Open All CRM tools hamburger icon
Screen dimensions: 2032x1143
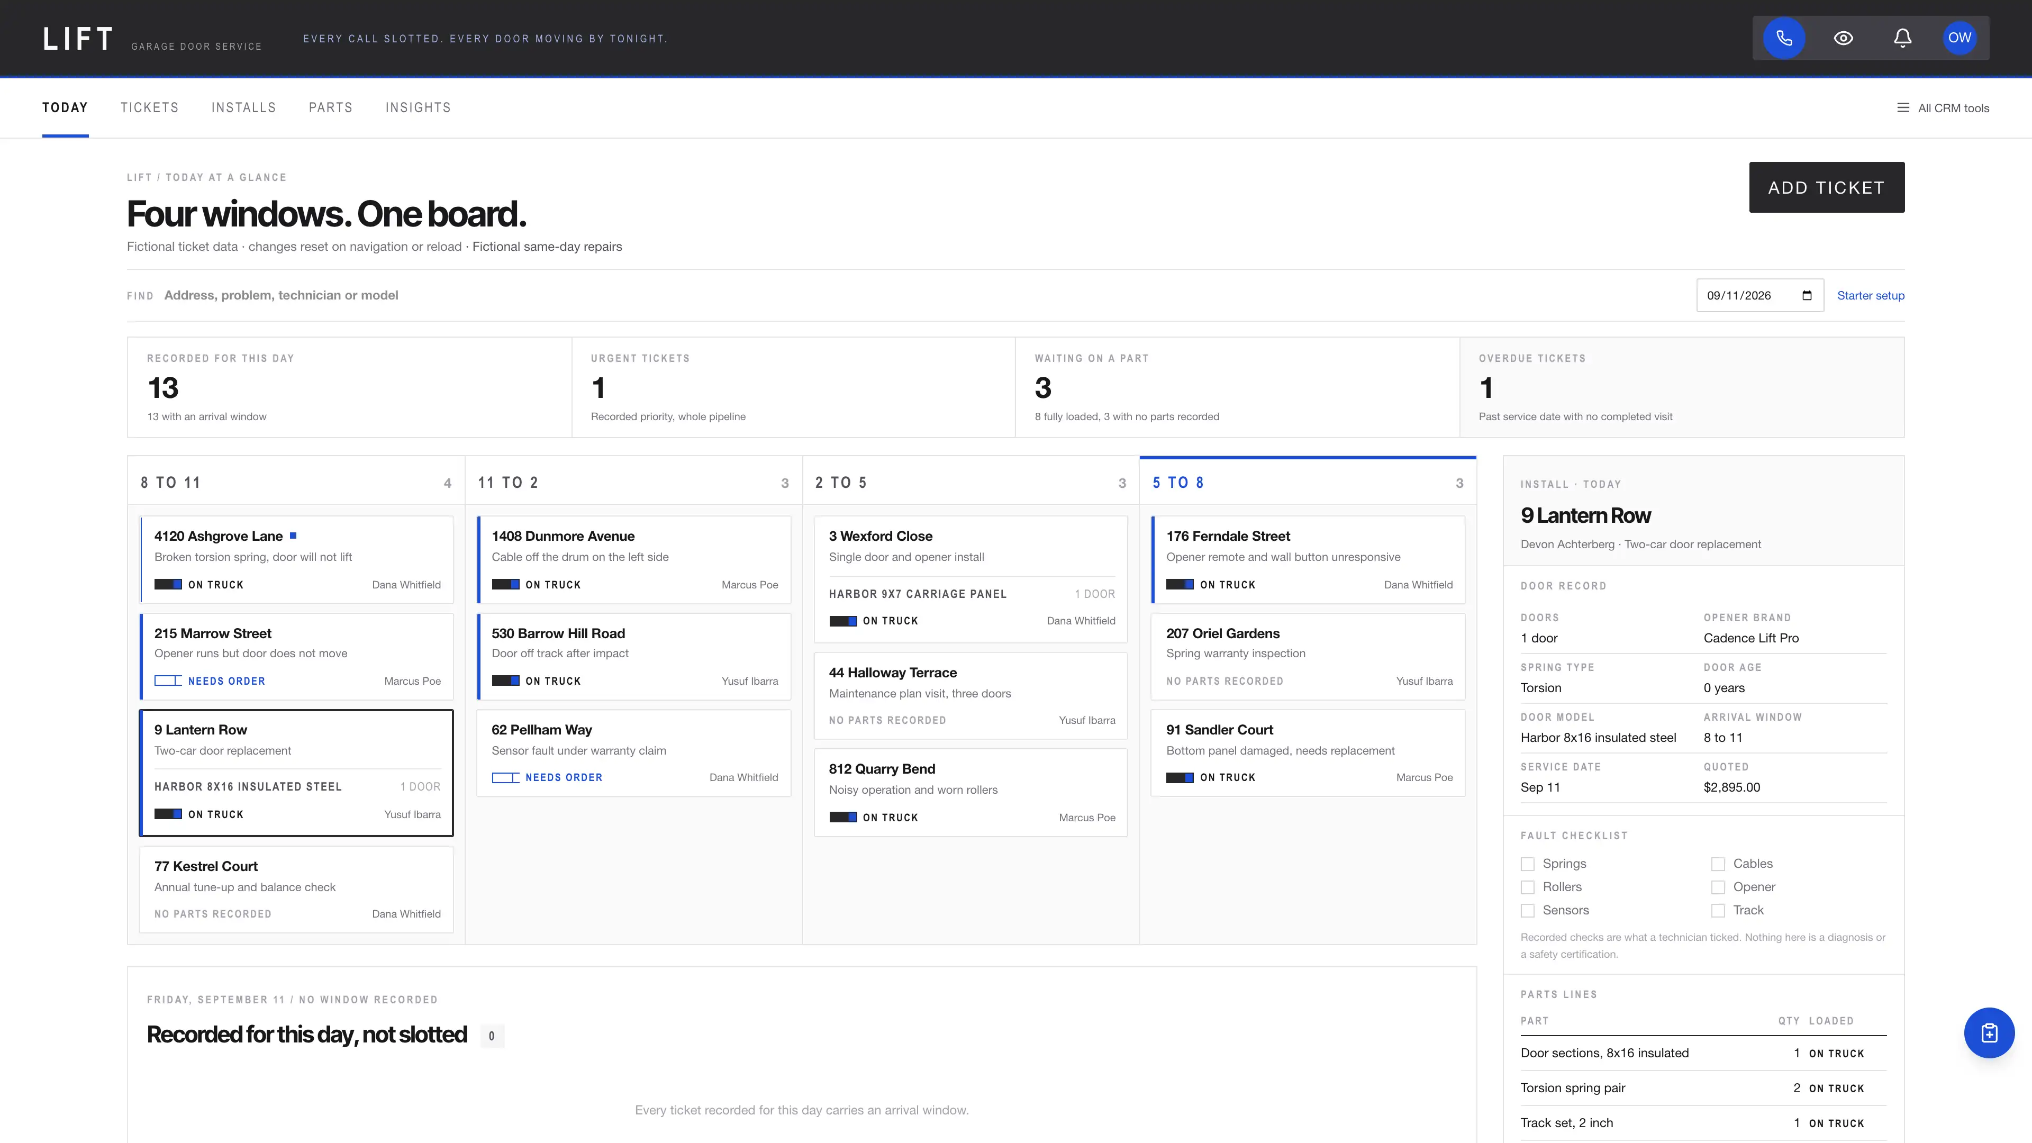(1903, 108)
